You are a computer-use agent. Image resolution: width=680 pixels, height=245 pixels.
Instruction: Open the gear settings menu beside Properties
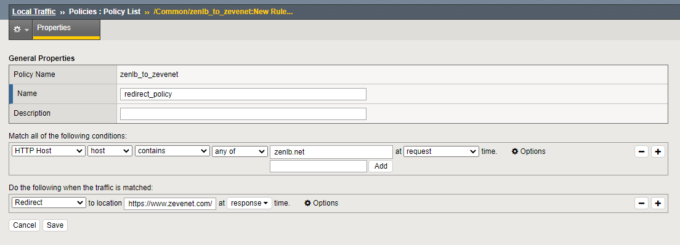pyautogui.click(x=20, y=30)
